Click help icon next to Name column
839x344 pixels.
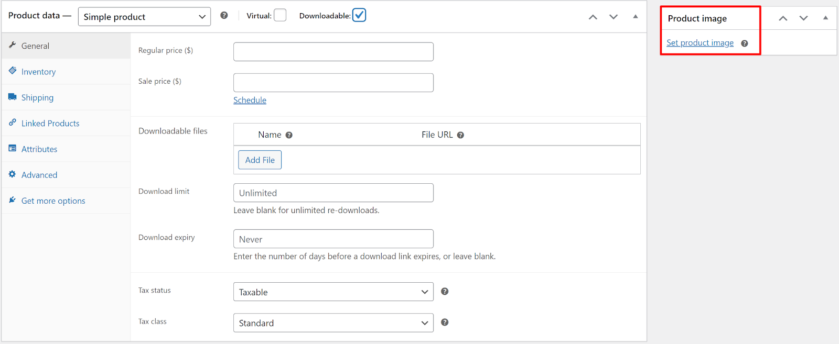(289, 135)
